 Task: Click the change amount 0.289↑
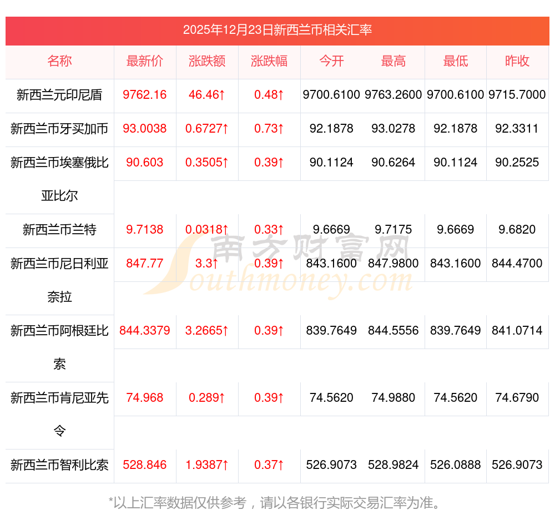(207, 398)
